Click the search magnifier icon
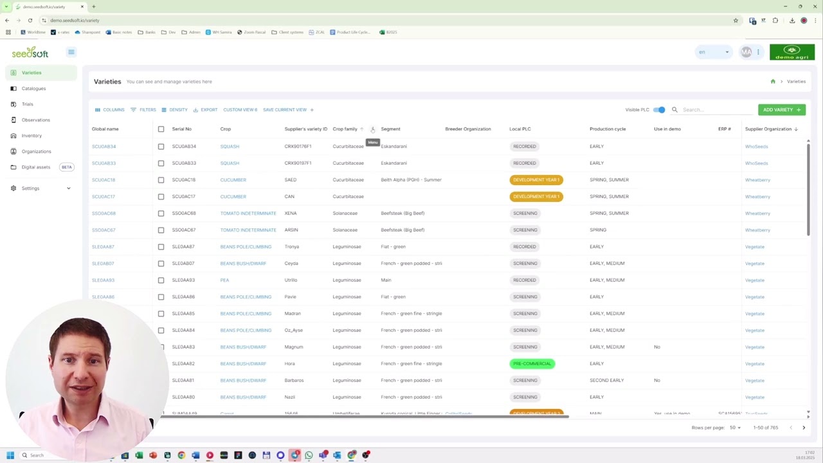 coord(674,110)
